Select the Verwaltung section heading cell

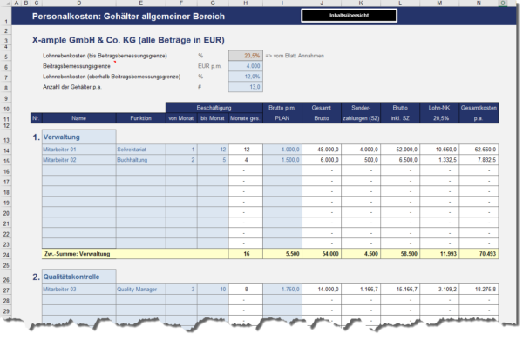79,137
